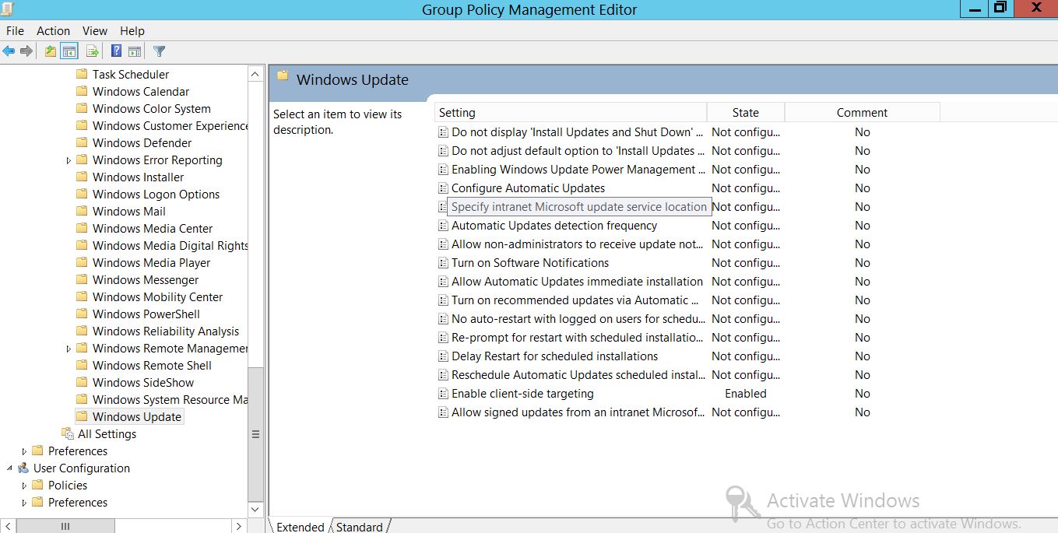1058x533 pixels.
Task: Select Windows Media Player in the tree
Action: pyautogui.click(x=152, y=262)
